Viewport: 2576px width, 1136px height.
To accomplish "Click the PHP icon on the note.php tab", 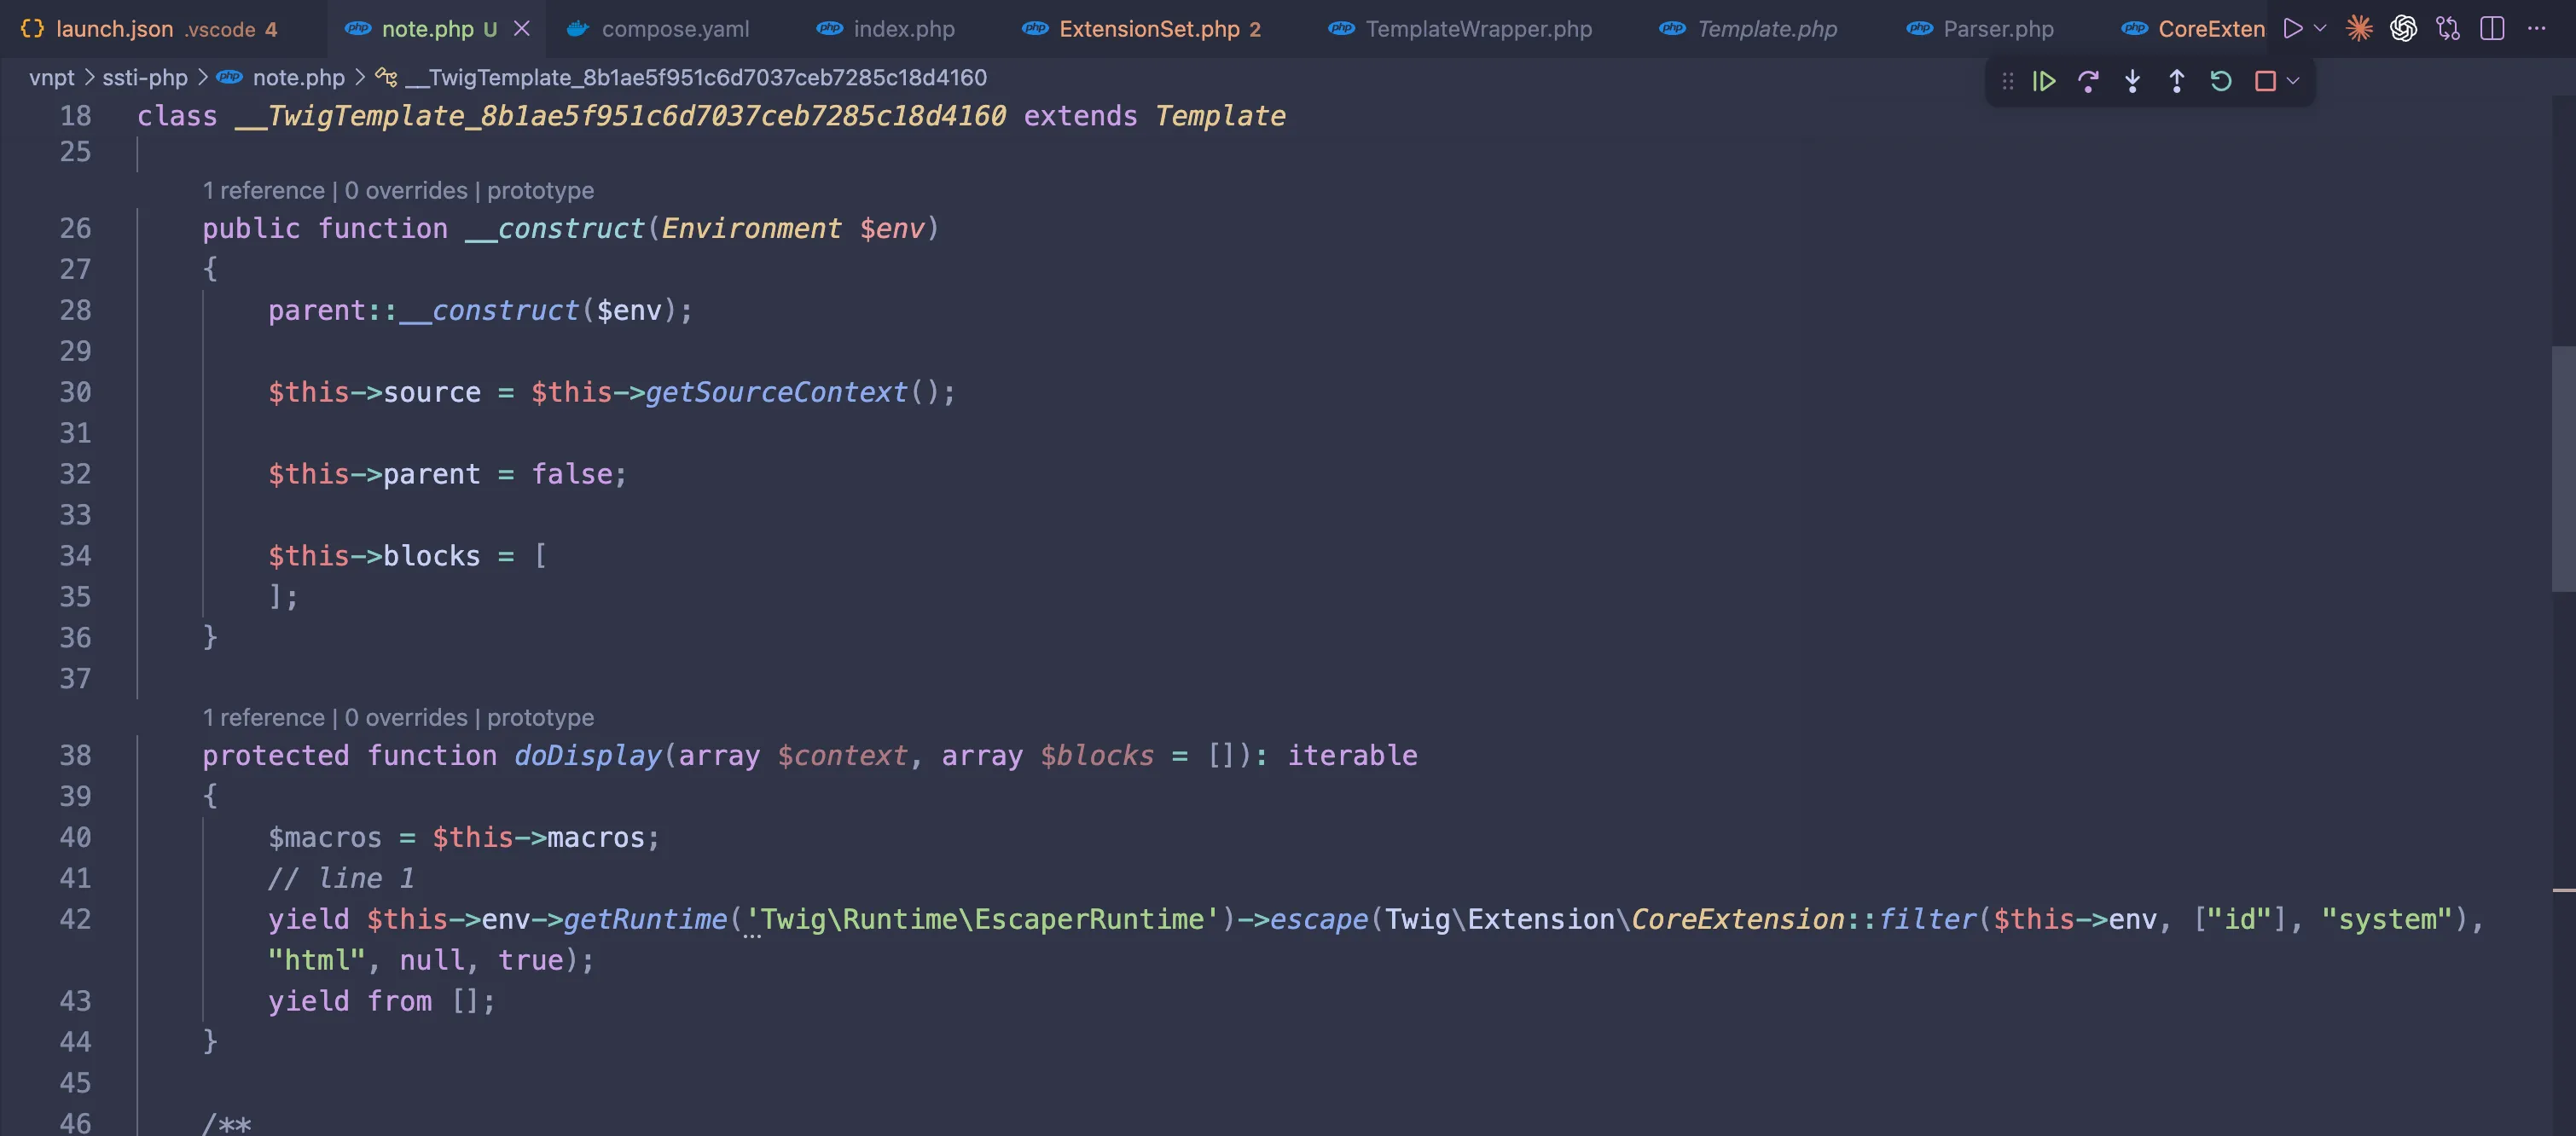I will tap(357, 29).
